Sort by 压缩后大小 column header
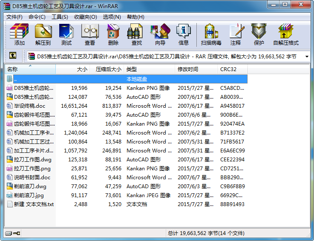The image size is (314, 241). coord(107,69)
